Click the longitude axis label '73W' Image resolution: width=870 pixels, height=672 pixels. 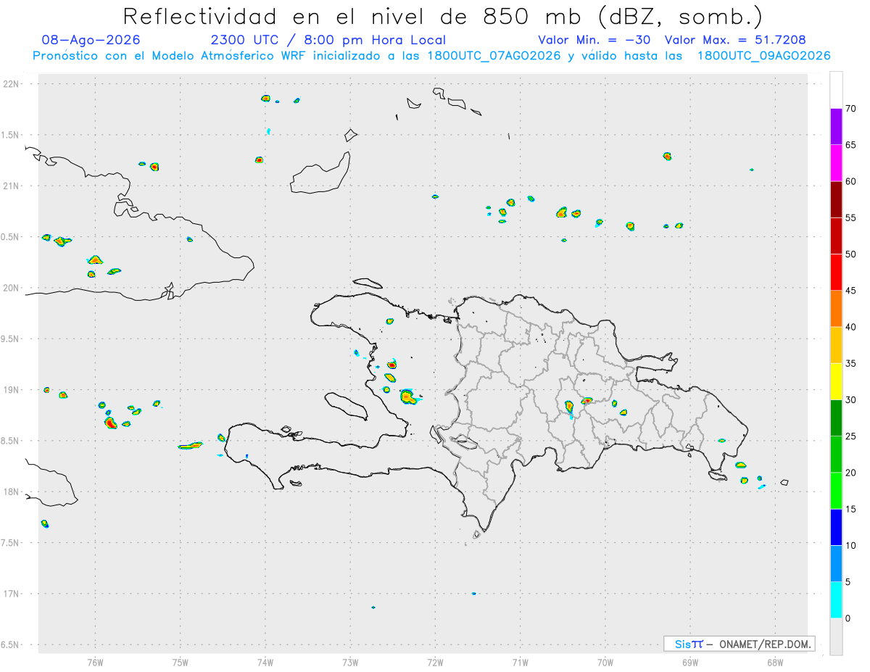[x=350, y=662]
